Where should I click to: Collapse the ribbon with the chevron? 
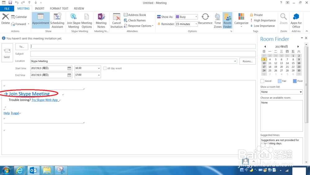(x=307, y=31)
